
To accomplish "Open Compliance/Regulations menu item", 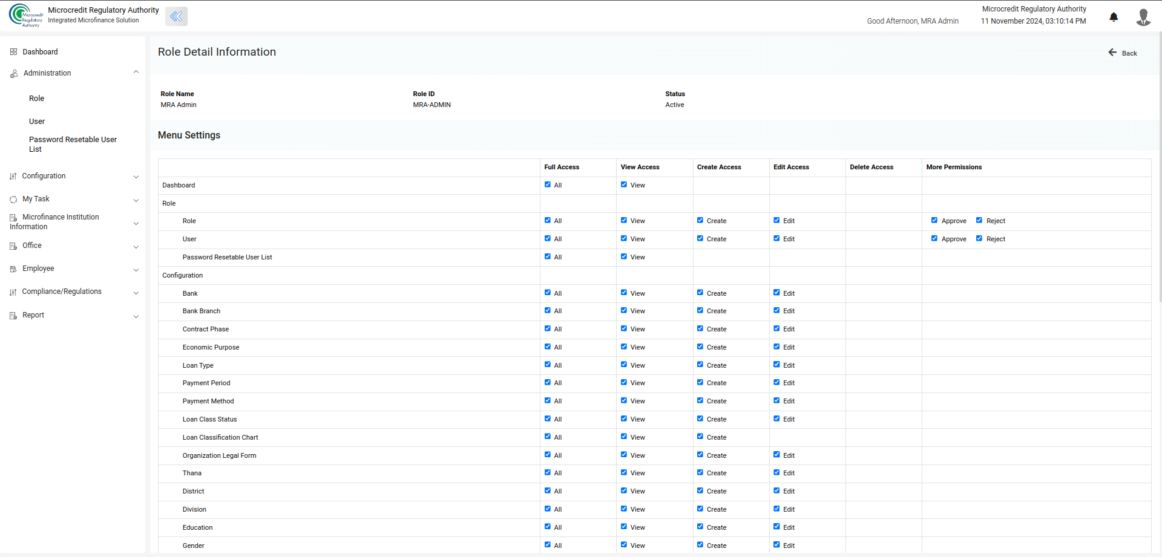I will [x=62, y=292].
